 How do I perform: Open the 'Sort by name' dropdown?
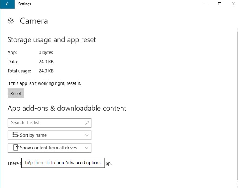point(49,135)
